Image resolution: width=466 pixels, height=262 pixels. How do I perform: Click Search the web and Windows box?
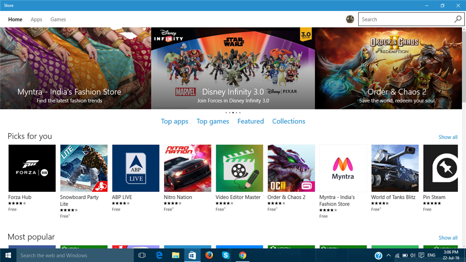tap(75, 256)
